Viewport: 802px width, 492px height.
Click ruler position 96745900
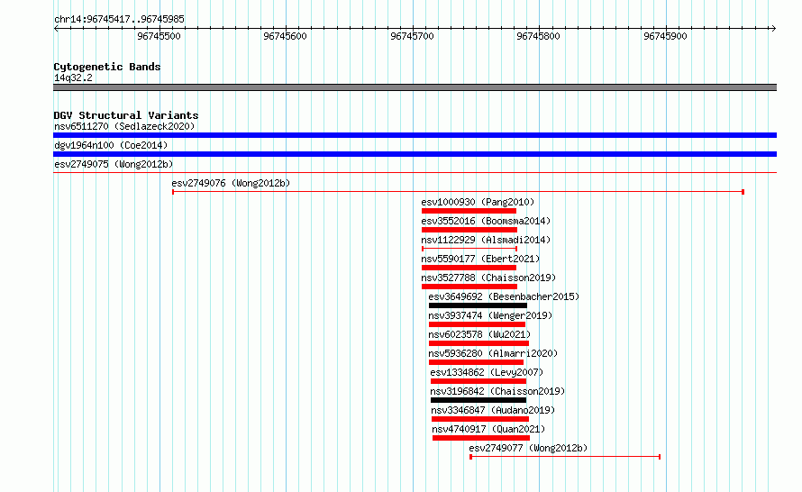(x=665, y=36)
